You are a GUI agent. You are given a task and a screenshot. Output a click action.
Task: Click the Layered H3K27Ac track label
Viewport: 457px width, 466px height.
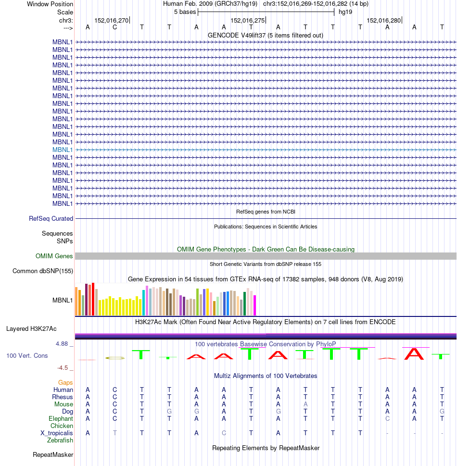[31, 328]
